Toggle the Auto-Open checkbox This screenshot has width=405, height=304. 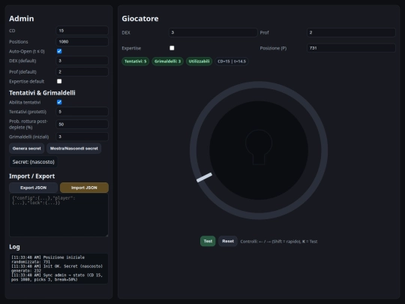click(59, 51)
